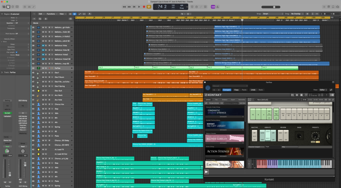Open the View Editor dropdown in the plugin window

(323, 90)
